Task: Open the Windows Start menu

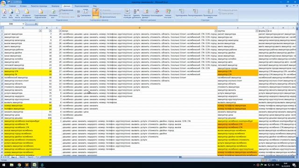Action: coord(4,165)
